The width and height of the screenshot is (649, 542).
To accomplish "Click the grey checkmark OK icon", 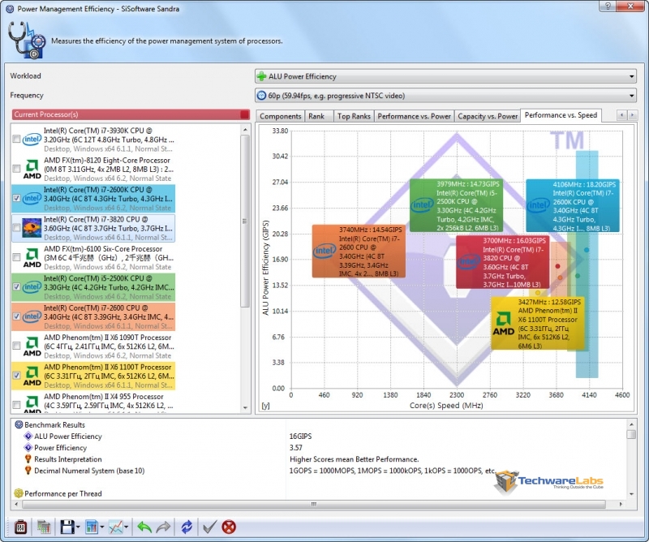I will pyautogui.click(x=209, y=527).
